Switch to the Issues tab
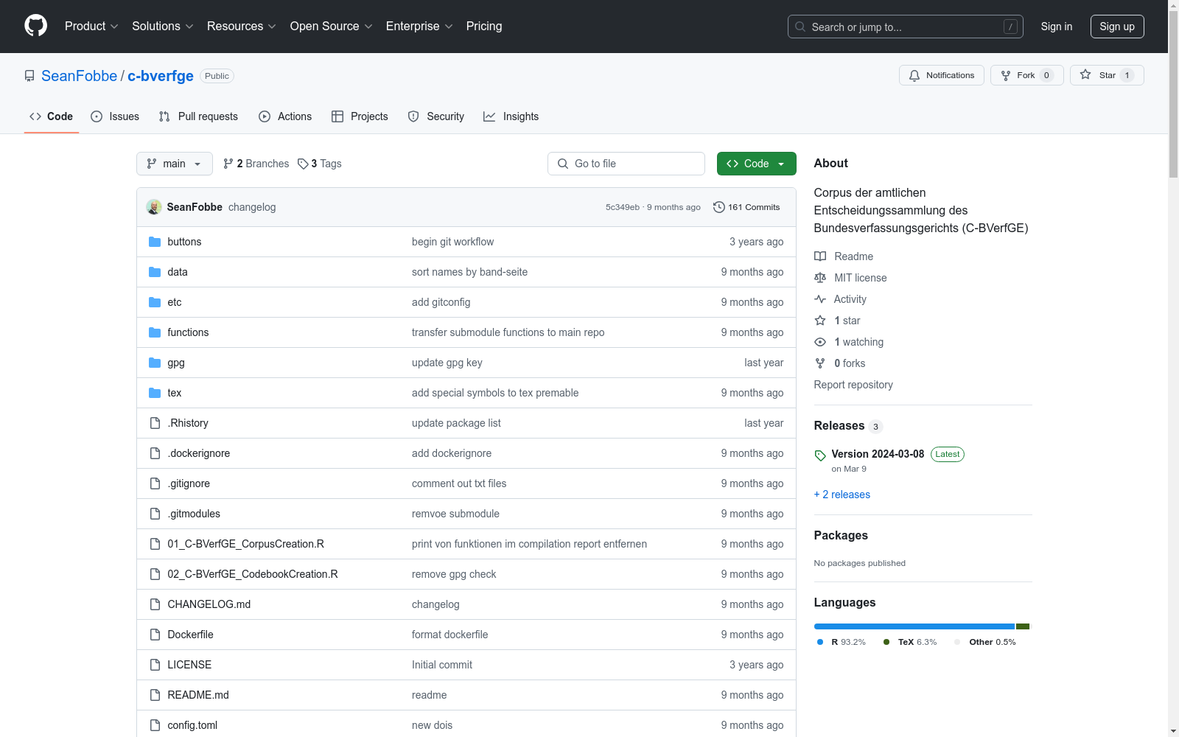 pyautogui.click(x=115, y=116)
